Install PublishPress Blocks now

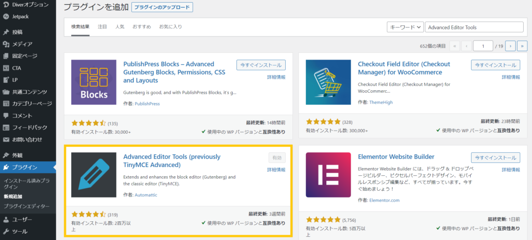coord(261,65)
